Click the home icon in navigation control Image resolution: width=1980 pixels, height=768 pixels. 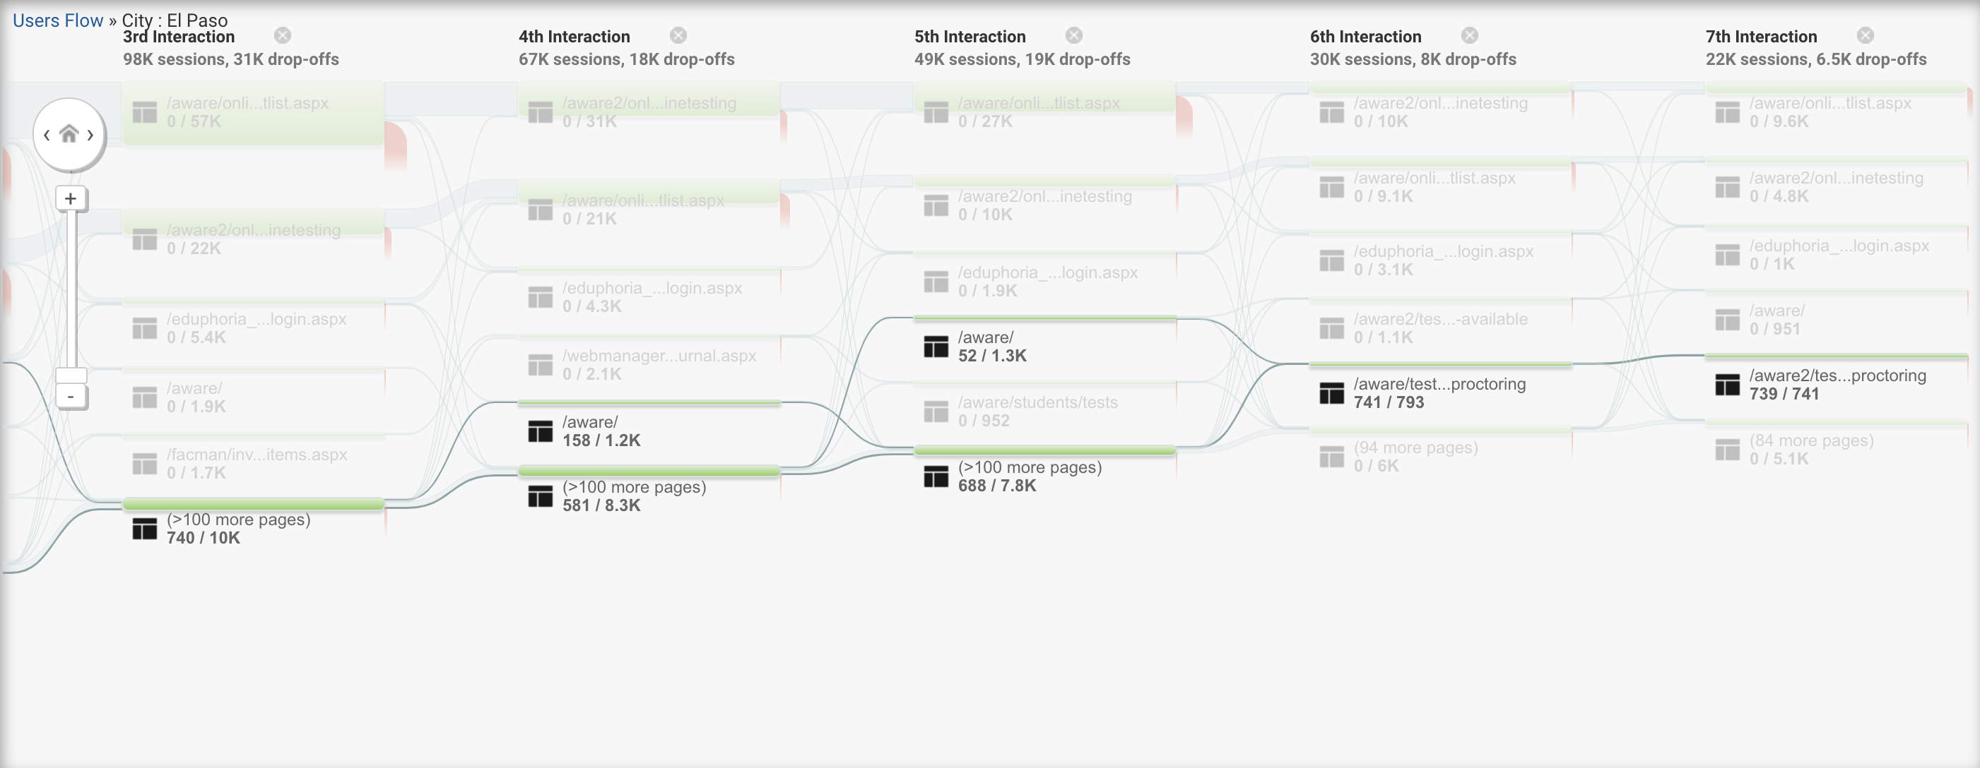click(x=69, y=134)
